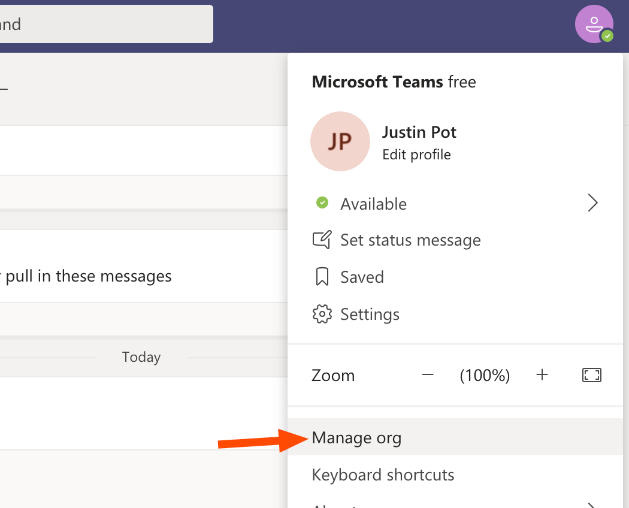
Task: Click the Saved bookmark icon
Action: click(322, 277)
